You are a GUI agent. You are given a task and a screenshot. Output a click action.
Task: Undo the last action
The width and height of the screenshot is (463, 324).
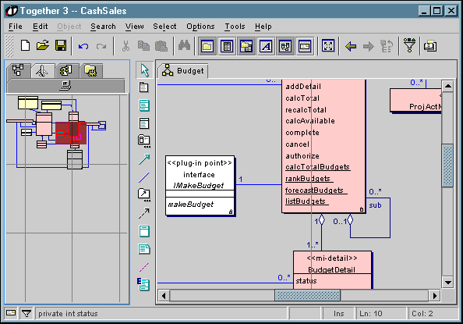pyautogui.click(x=83, y=46)
